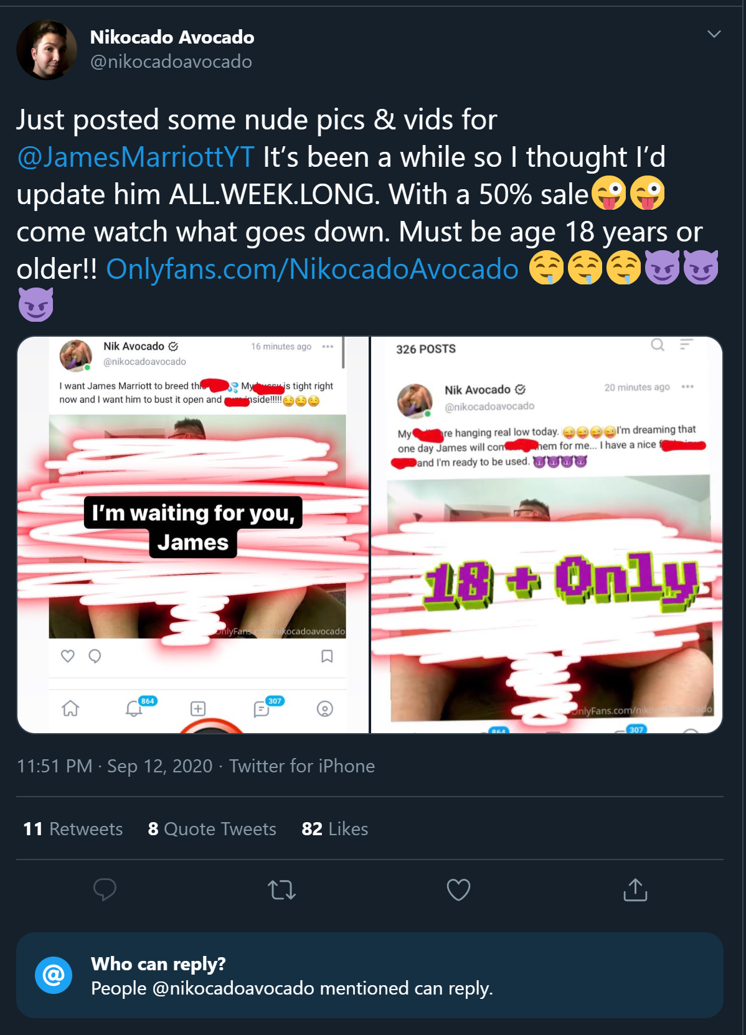The image size is (746, 1035).
Task: Open the left attached image
Action: point(193,535)
